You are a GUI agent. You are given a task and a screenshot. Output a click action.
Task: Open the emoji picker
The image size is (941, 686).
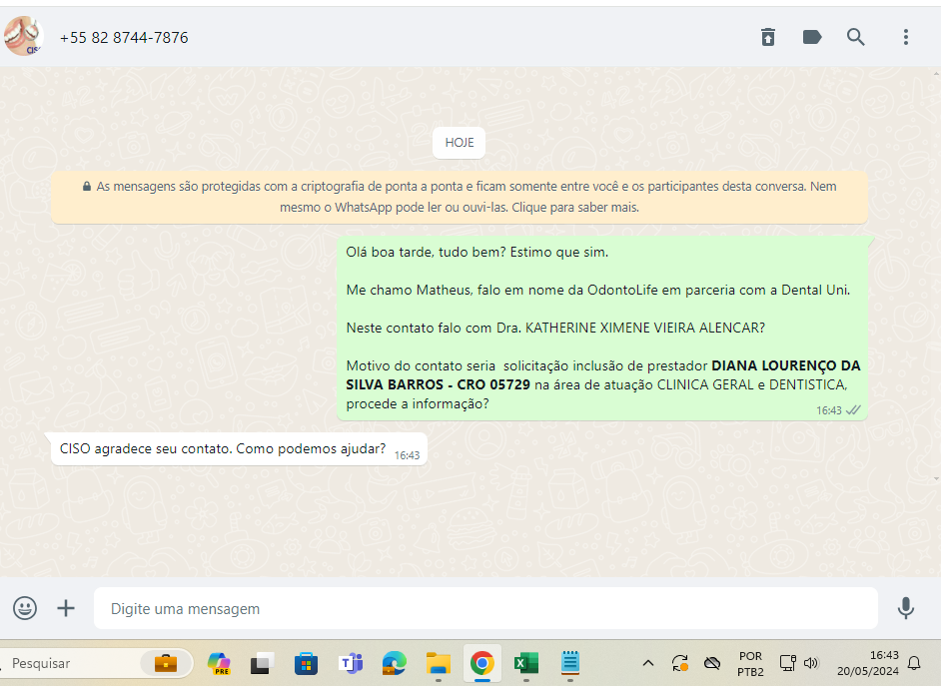25,608
